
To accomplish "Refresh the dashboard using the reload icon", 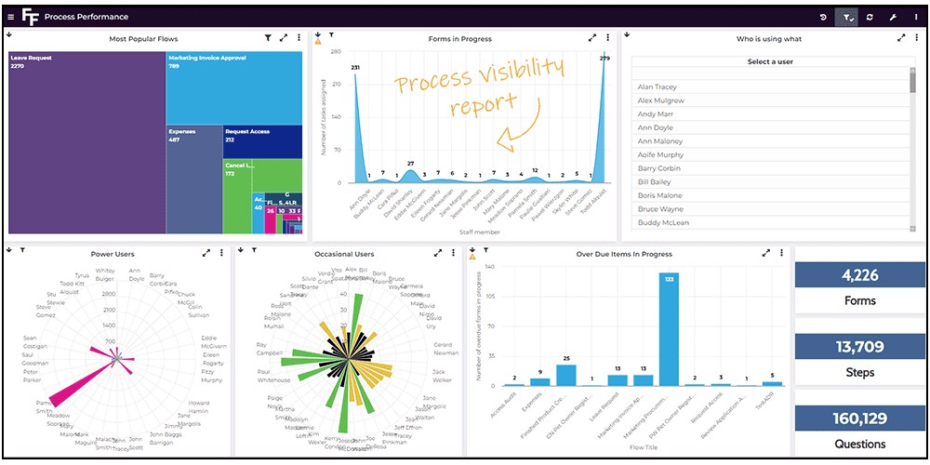I will [x=870, y=17].
